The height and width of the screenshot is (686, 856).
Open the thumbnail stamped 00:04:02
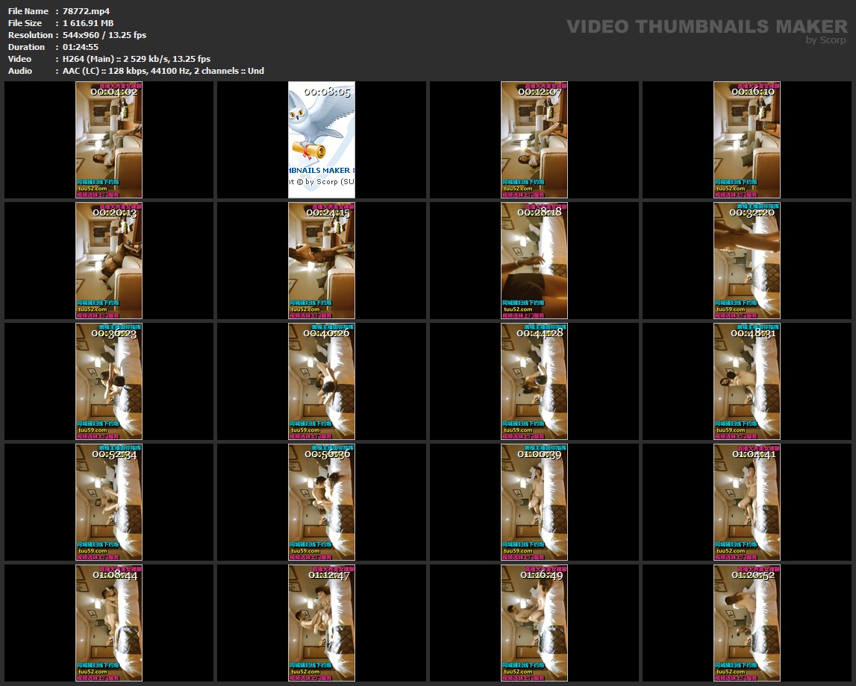(x=109, y=140)
